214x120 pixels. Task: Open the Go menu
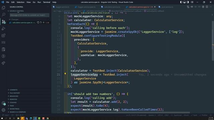[x=34, y=2]
